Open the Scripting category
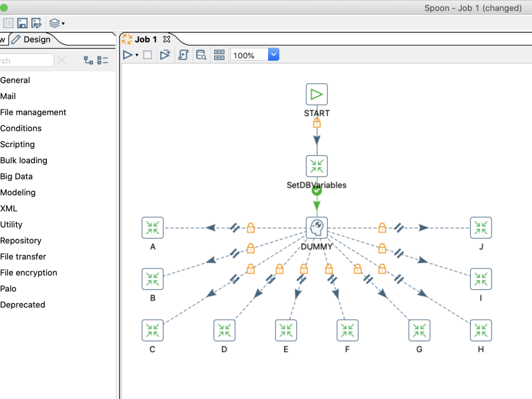 coord(18,144)
